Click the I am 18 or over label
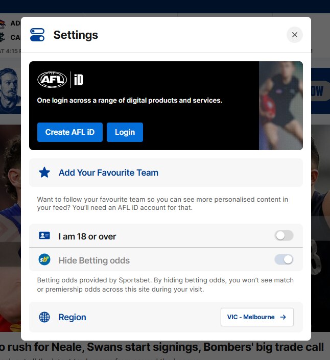The image size is (330, 360). (87, 236)
